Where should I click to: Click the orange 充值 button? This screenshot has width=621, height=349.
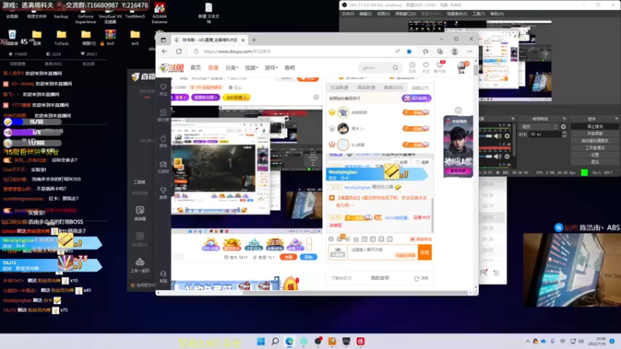288,257
